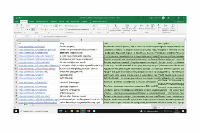Open the Conditional Formatting menu
Viewport: 200px width, 133px height.
point(116,28)
